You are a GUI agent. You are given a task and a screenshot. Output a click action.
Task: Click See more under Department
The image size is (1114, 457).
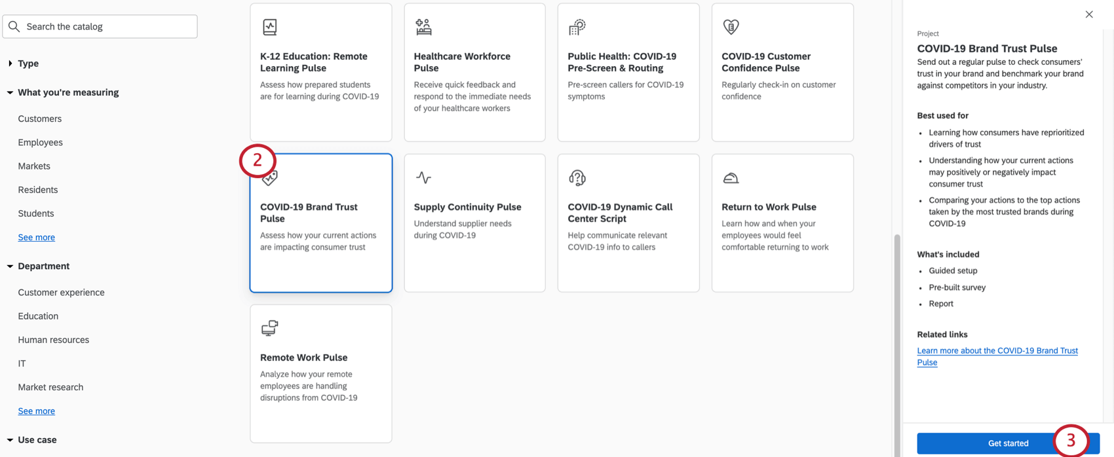click(37, 411)
